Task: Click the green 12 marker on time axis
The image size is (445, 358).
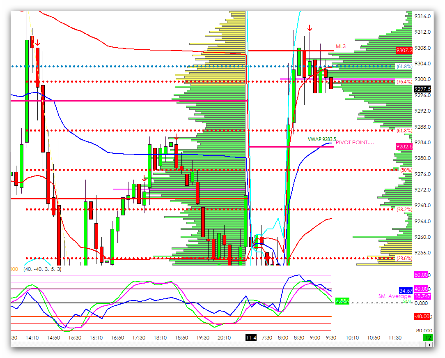Action: [428, 338]
